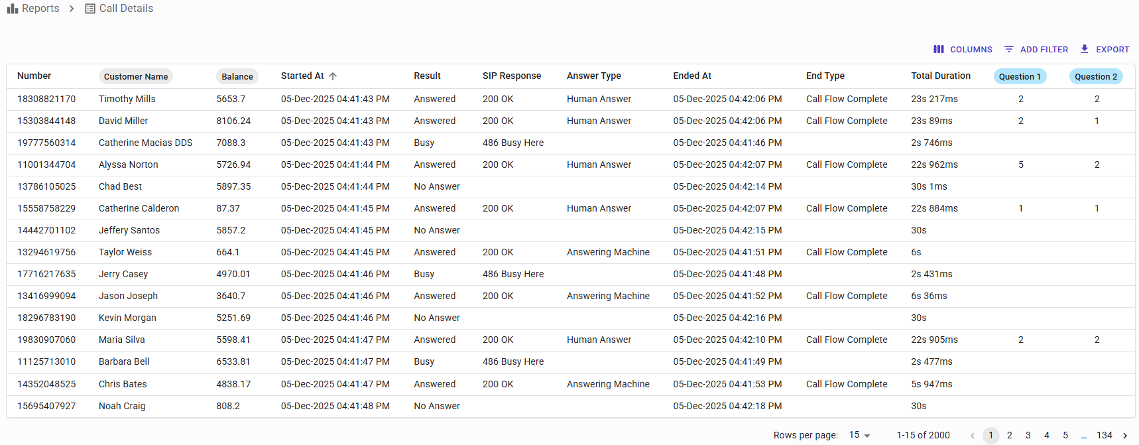
Task: Sort by Customer Name column header
Action: point(136,76)
